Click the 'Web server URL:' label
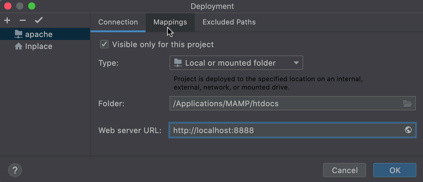 tap(130, 130)
